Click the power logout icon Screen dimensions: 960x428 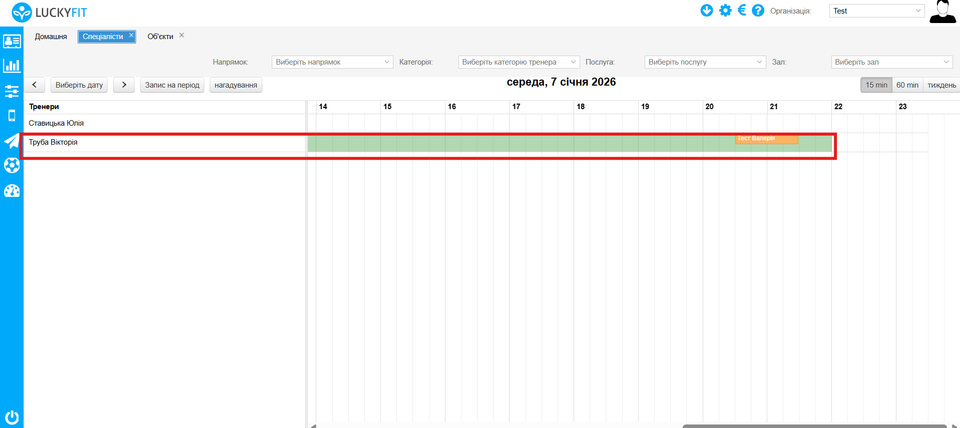12,416
